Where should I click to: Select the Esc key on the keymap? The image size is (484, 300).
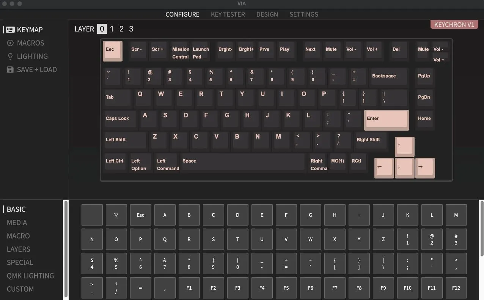pos(112,51)
